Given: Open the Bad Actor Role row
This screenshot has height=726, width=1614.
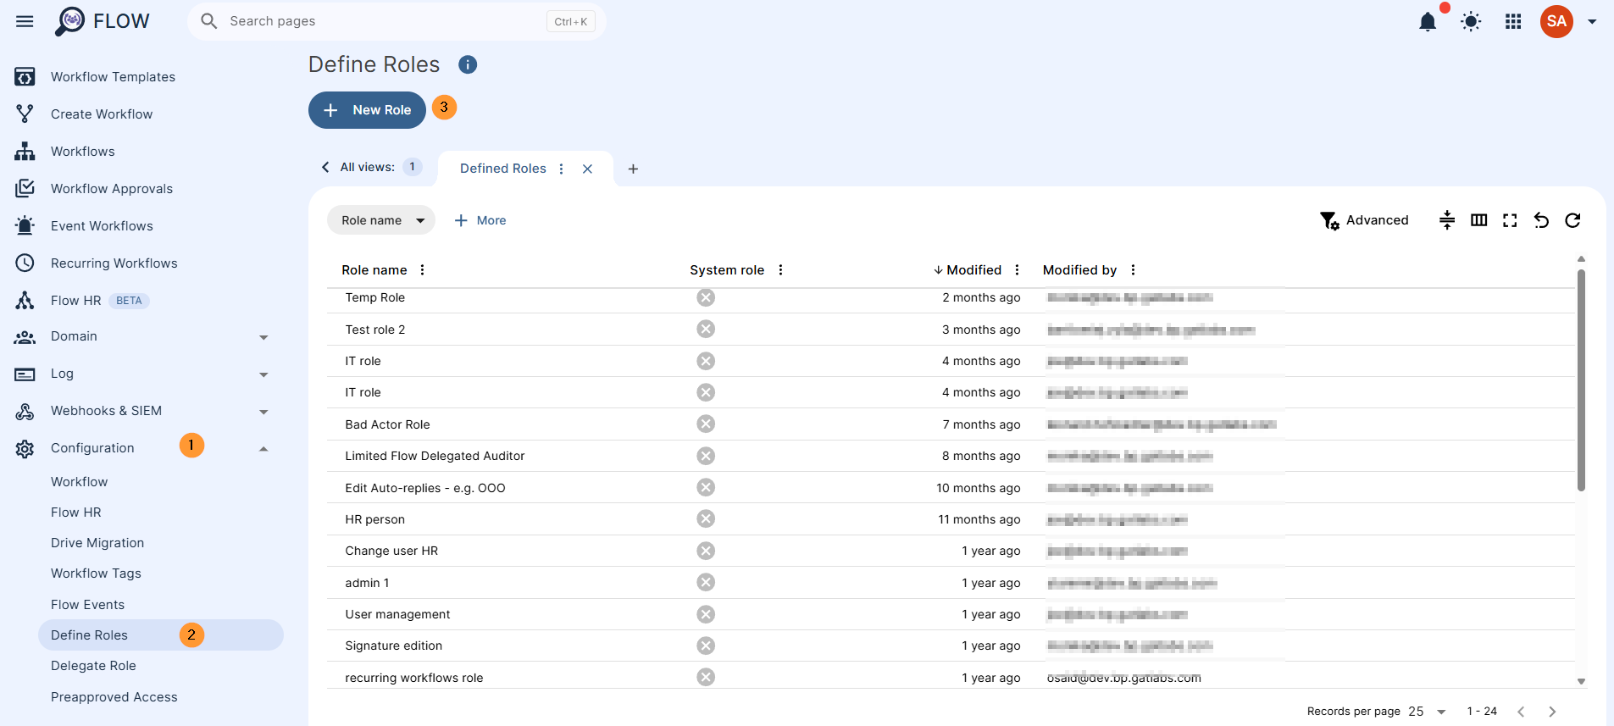Looking at the screenshot, I should point(951,424).
